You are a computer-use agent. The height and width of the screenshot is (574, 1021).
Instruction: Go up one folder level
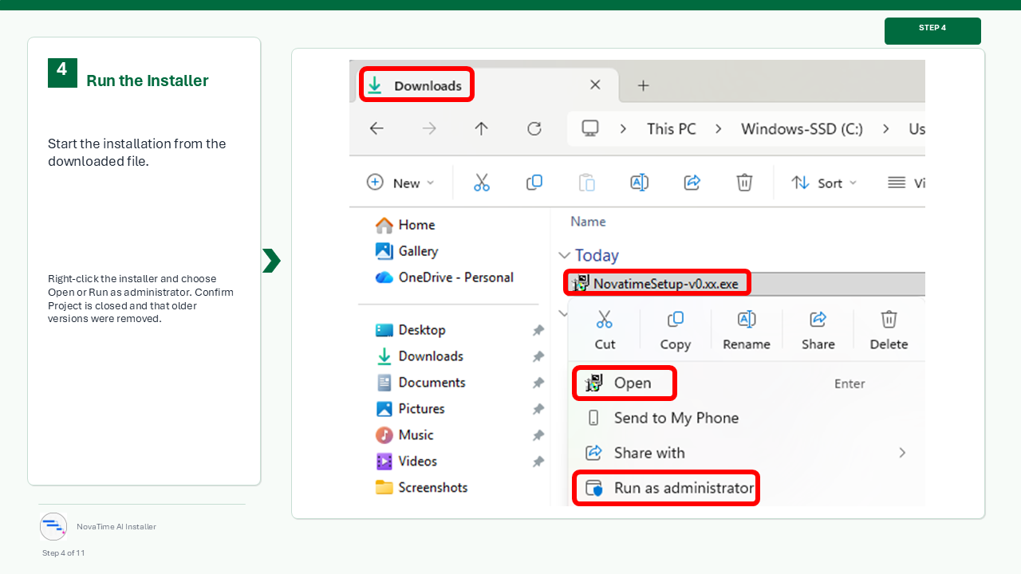[x=481, y=128]
